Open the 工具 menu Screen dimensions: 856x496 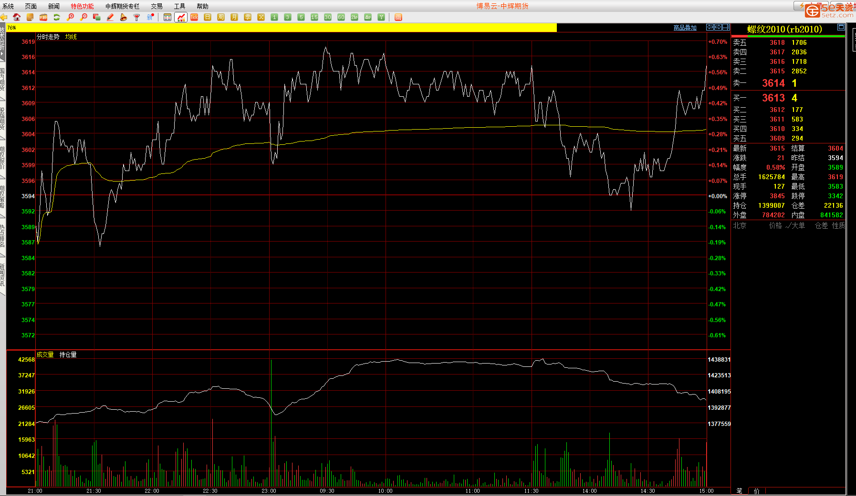pos(180,6)
